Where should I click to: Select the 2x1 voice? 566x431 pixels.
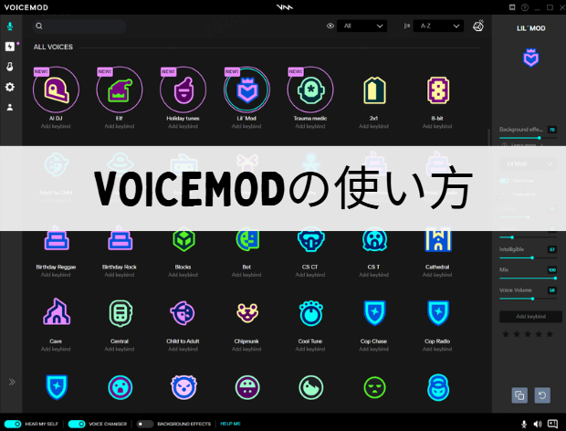click(374, 90)
